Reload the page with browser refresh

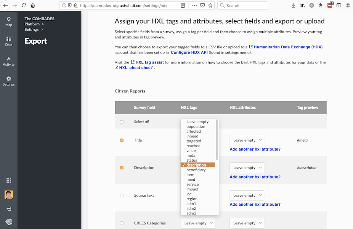[24, 6]
